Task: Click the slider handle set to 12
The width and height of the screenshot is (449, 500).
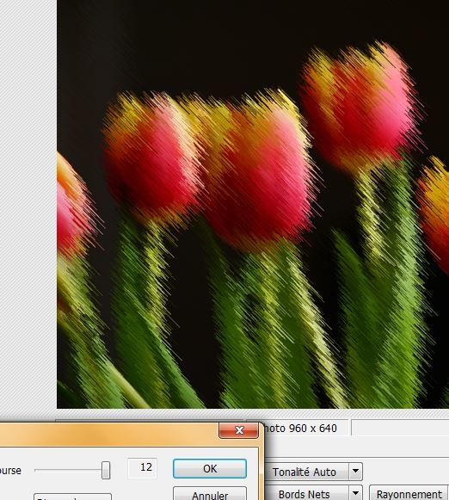Action: 106,470
